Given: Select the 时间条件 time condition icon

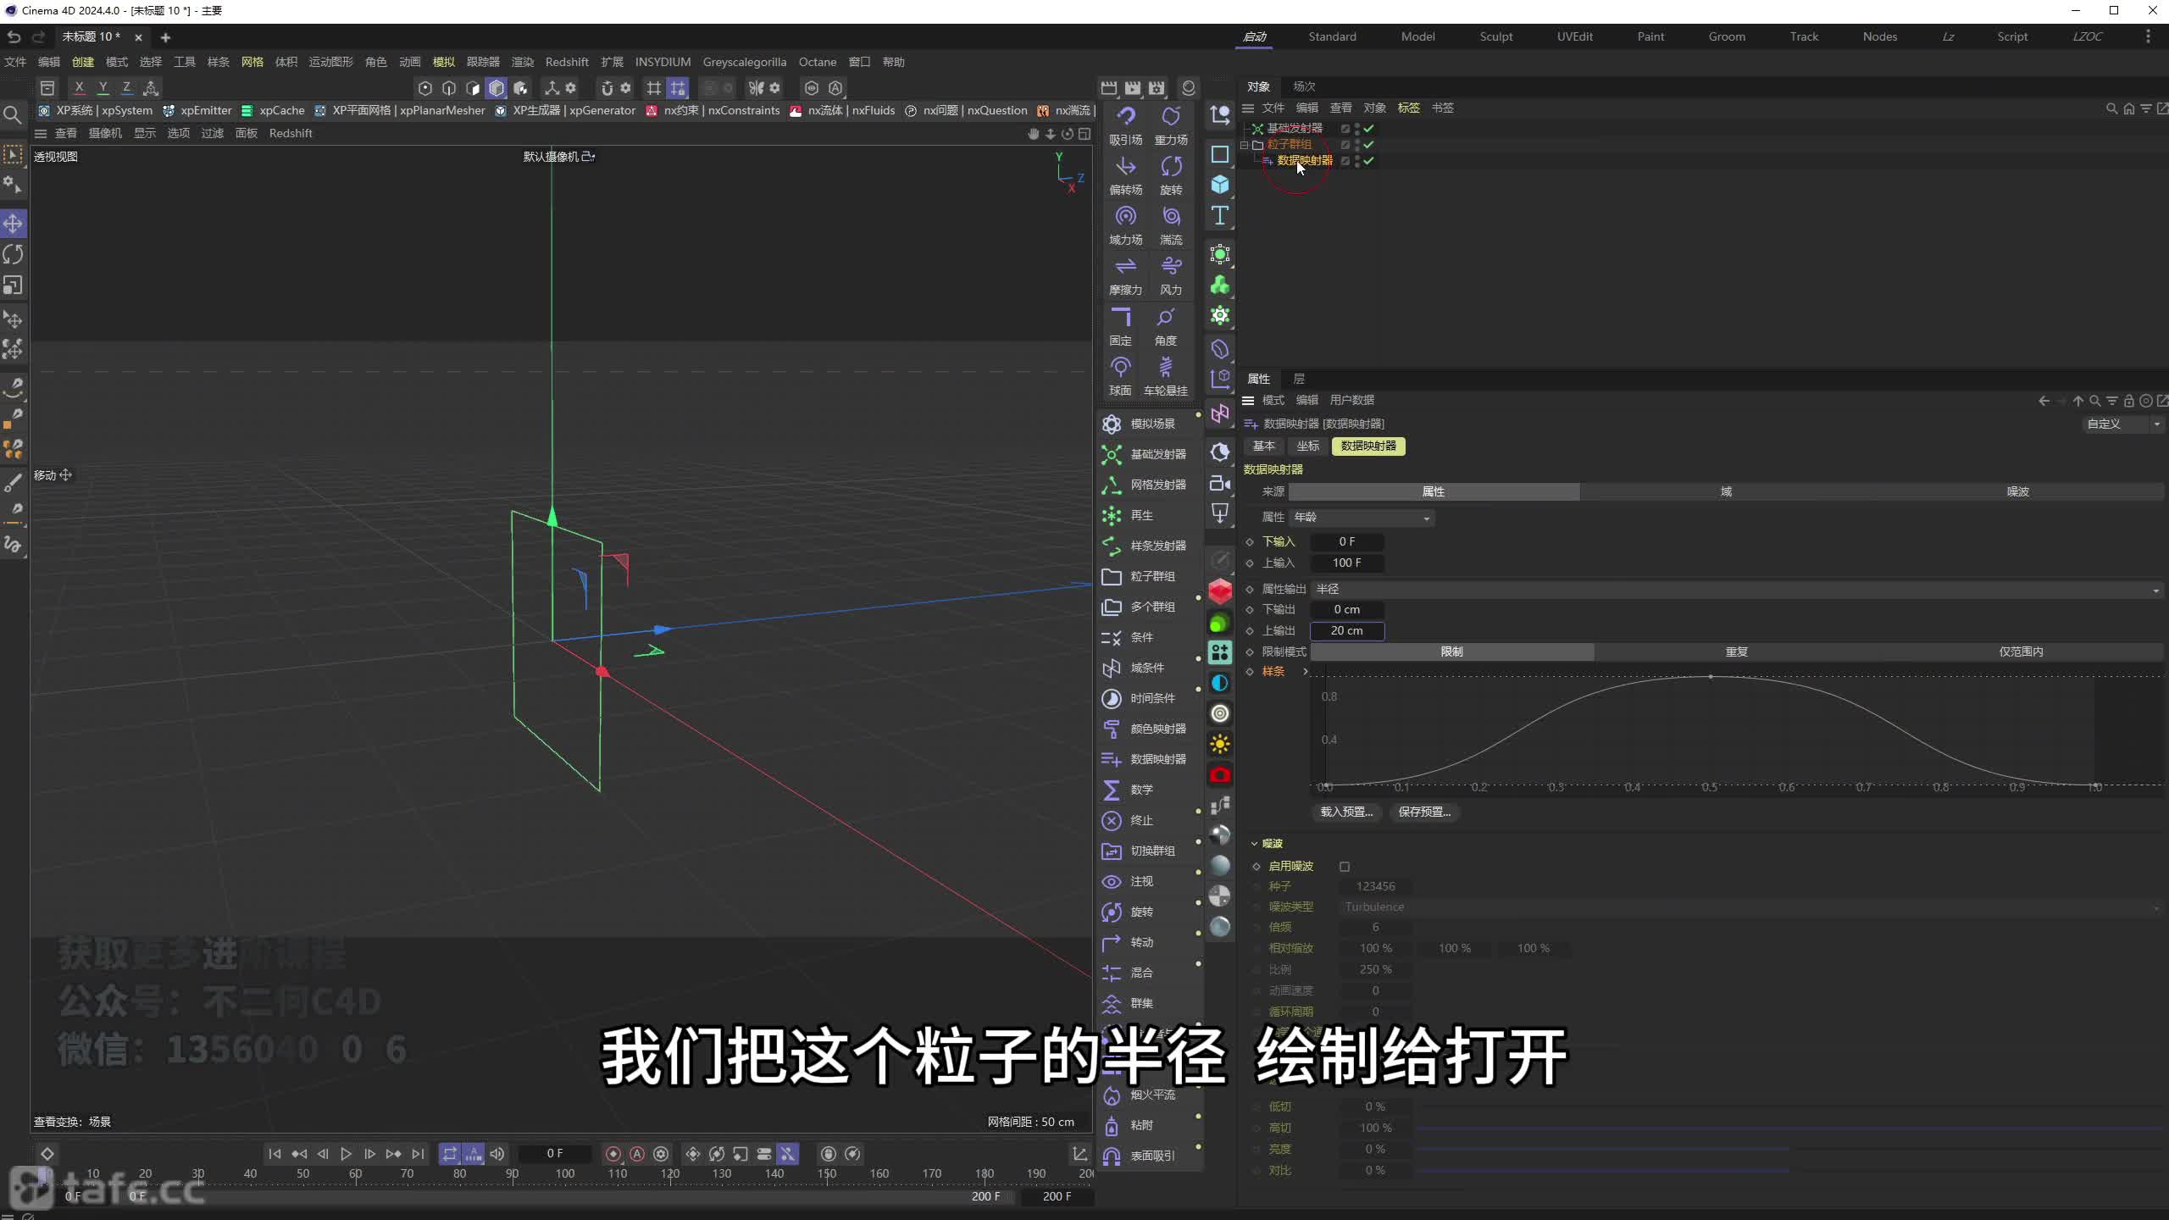Looking at the screenshot, I should coord(1112,697).
